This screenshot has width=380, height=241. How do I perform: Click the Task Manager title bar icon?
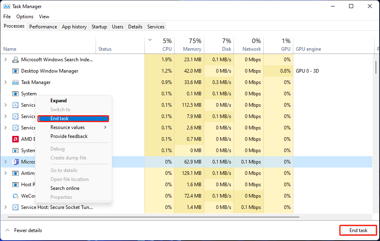click(x=7, y=6)
